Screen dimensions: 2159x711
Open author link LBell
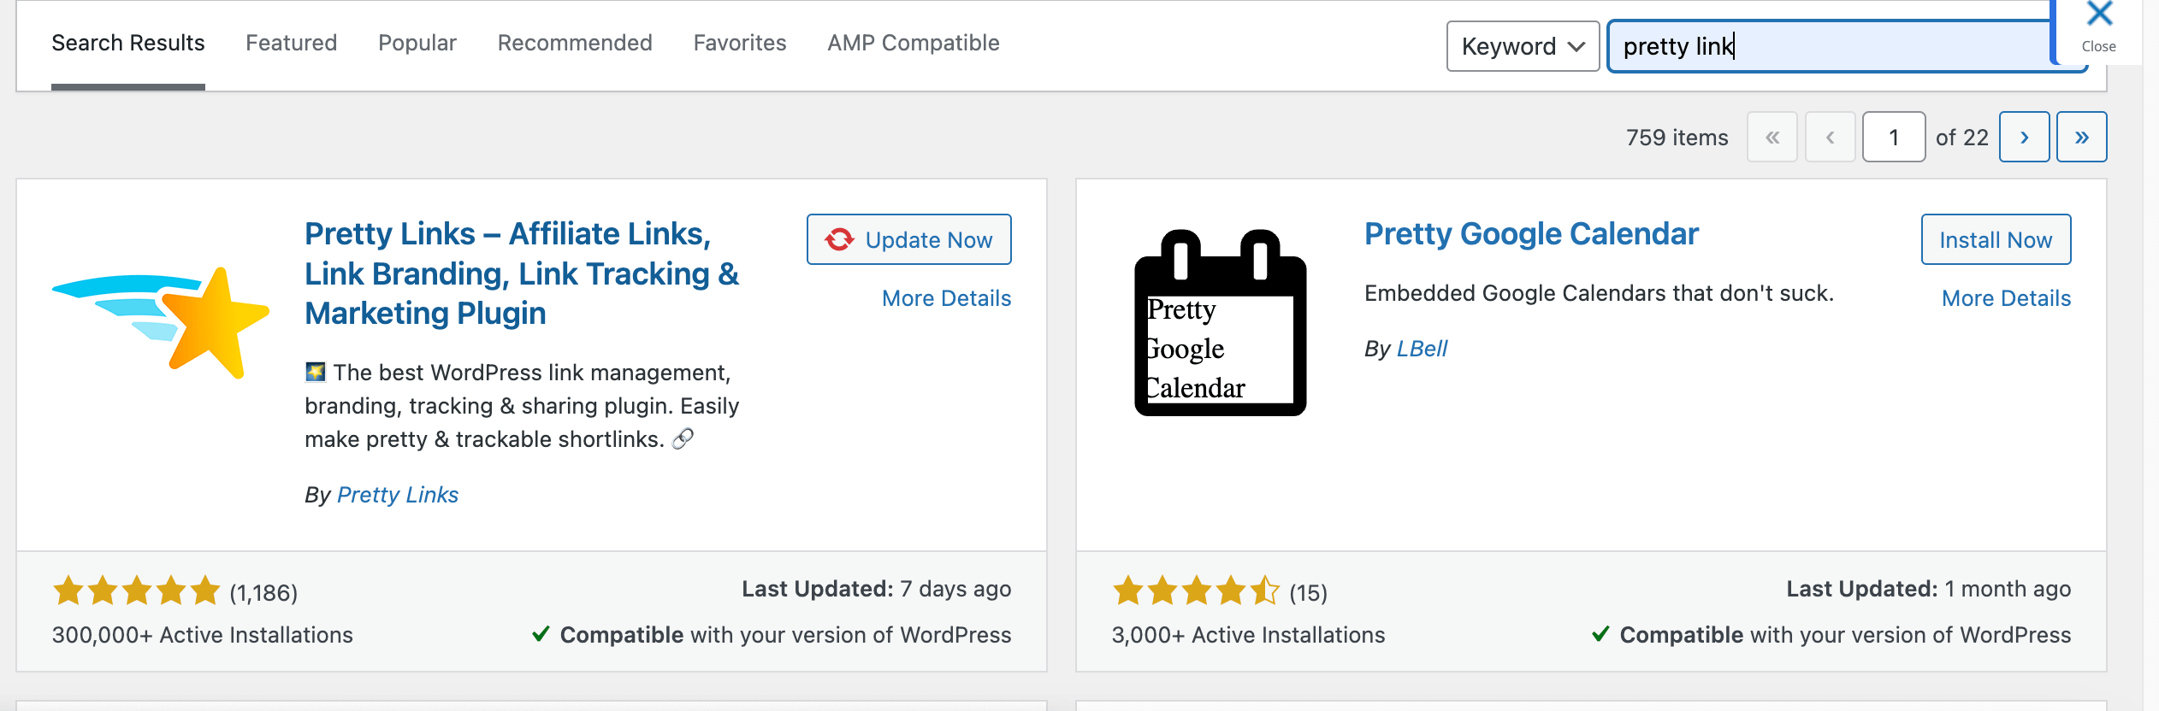click(x=1422, y=349)
